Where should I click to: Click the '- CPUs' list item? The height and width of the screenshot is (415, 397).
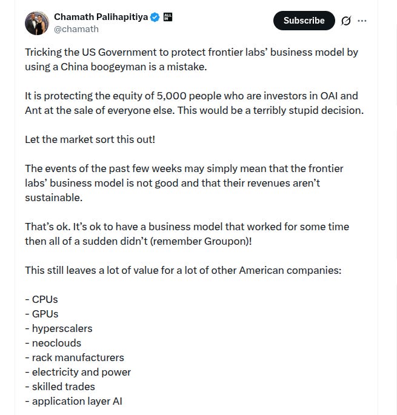pos(41,299)
